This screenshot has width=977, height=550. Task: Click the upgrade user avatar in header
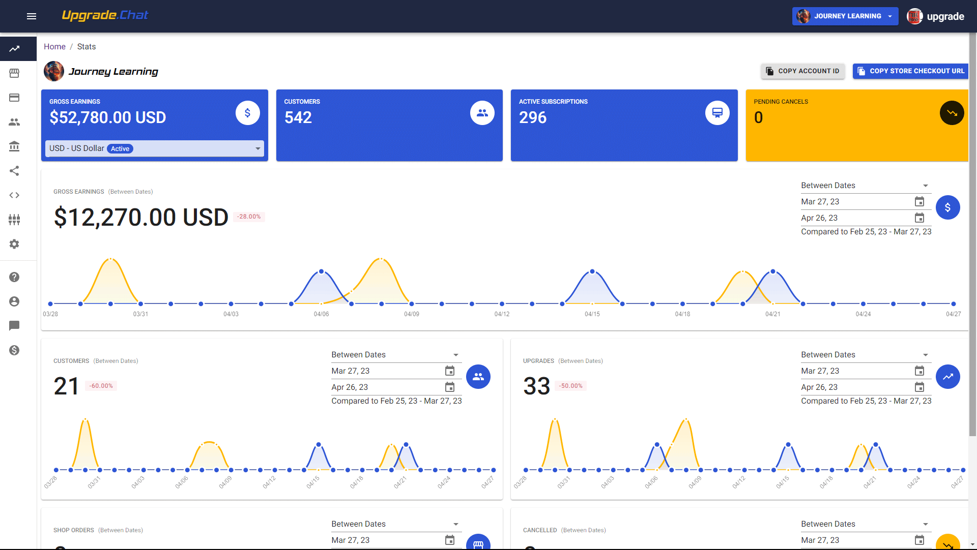point(914,16)
